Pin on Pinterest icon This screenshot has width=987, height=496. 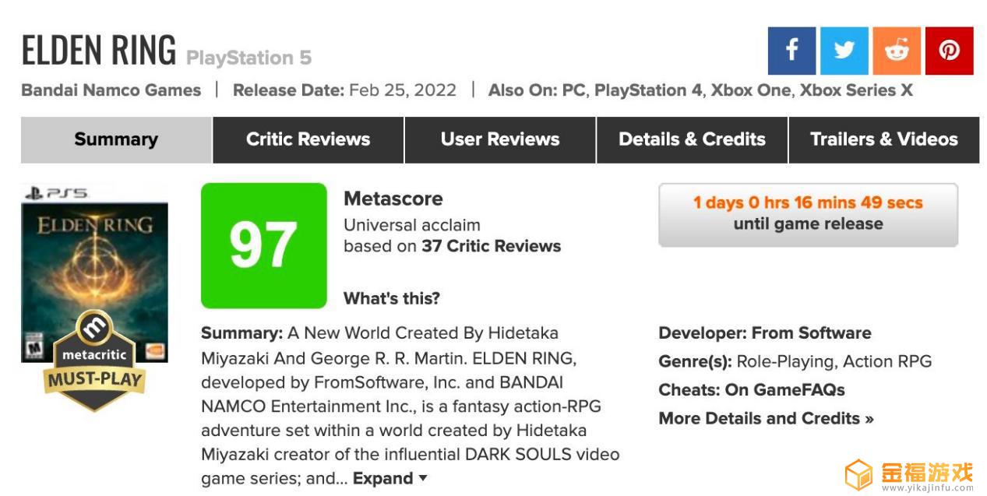[x=949, y=51]
